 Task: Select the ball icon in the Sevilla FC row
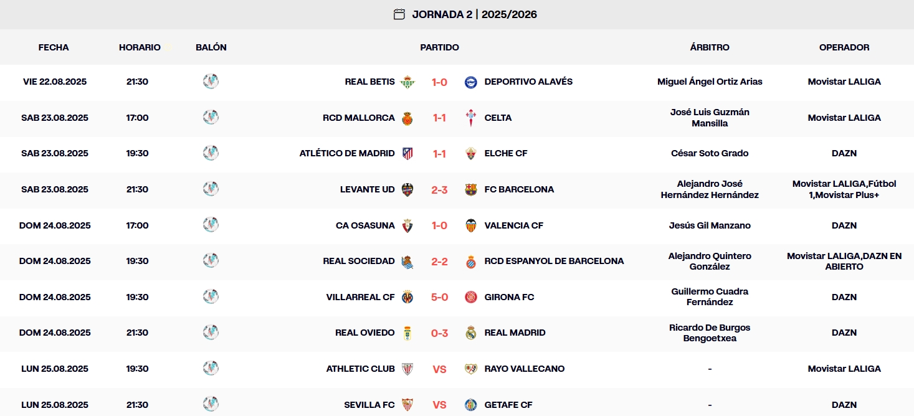click(x=211, y=404)
